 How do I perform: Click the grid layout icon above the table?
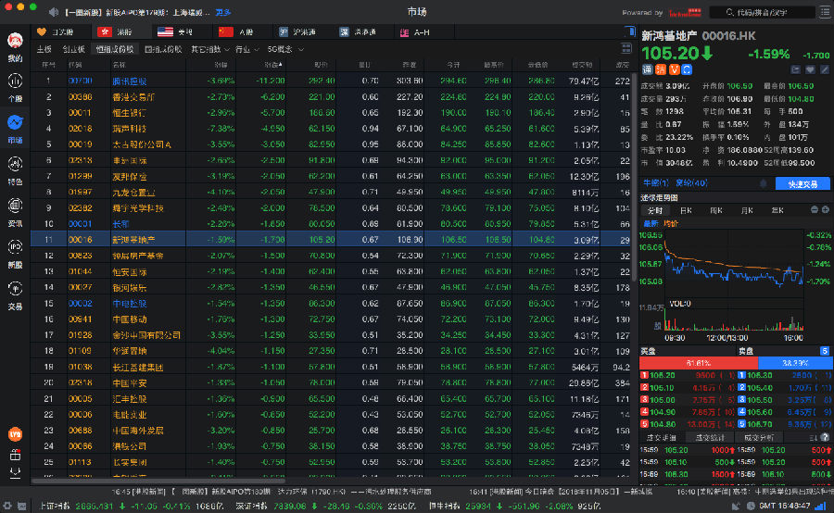(626, 49)
